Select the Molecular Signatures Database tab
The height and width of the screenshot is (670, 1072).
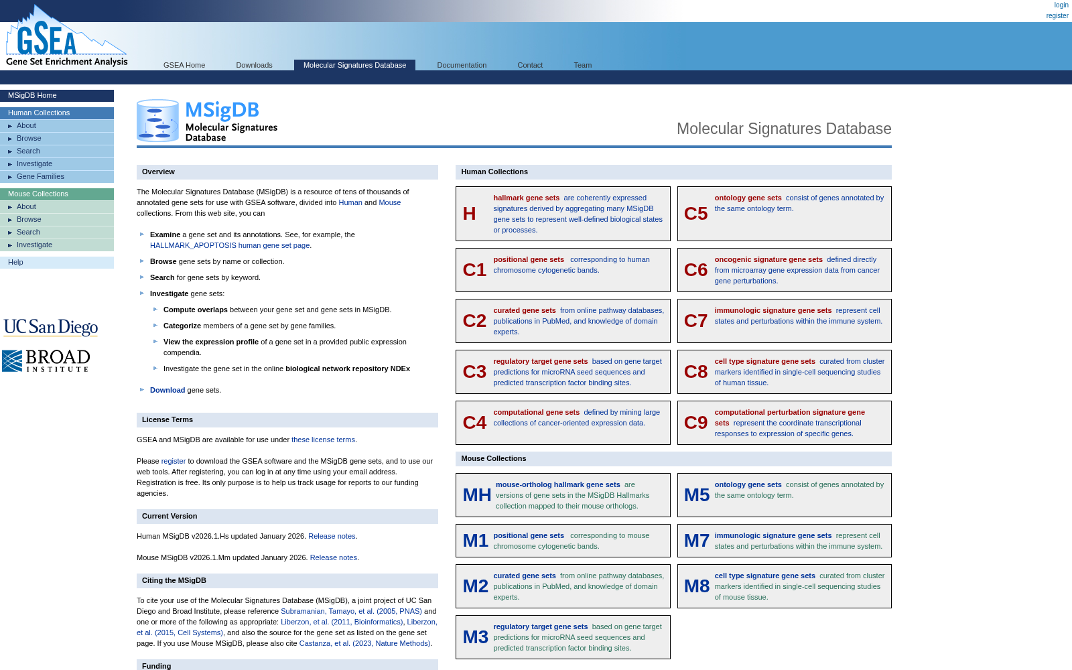coord(354,65)
